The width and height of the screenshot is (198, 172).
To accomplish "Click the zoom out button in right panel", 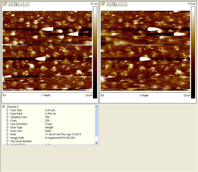I will coord(124,4).
